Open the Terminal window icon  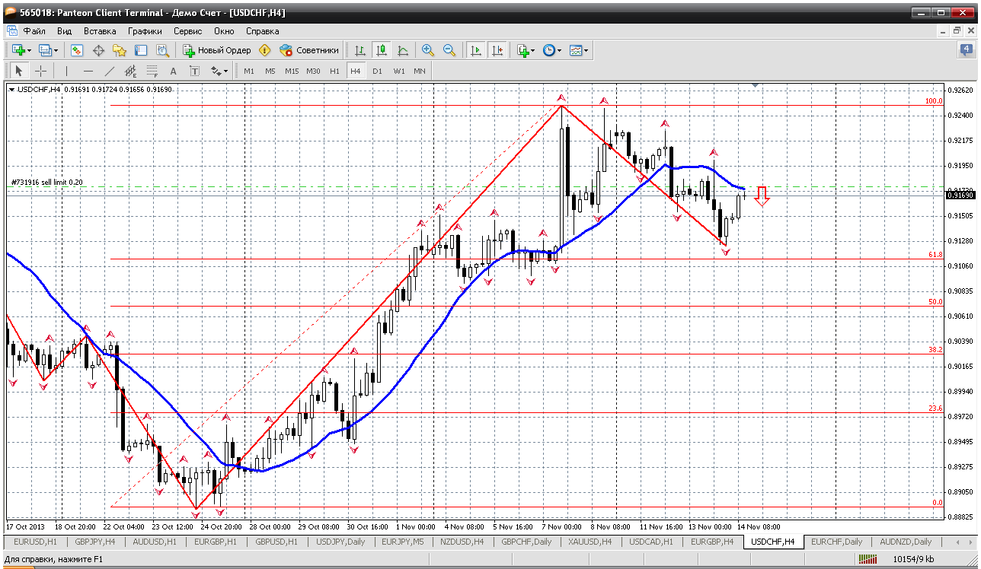point(141,50)
